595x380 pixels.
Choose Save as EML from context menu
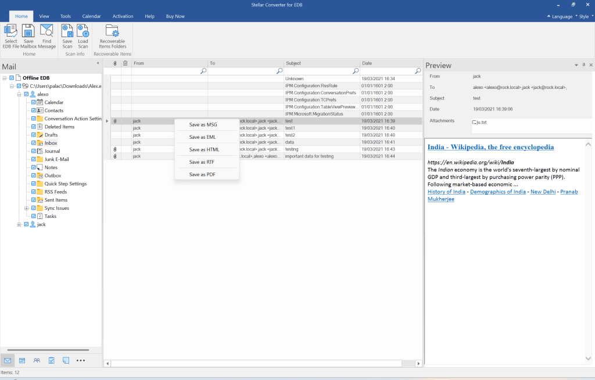coord(207,137)
